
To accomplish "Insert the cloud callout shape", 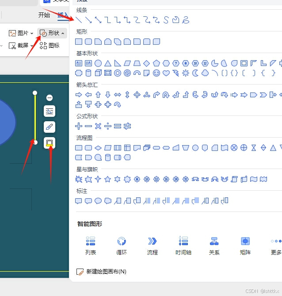I will pyautogui.click(x=108, y=201).
